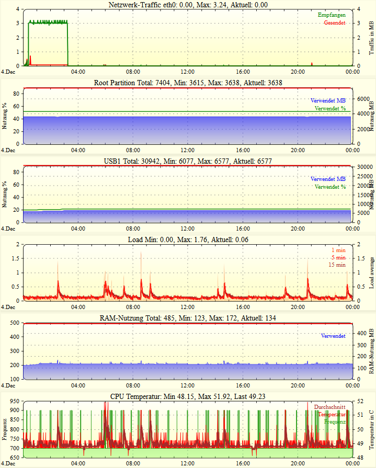Select Verwendet % legend in USB1 graph
The width and height of the screenshot is (376, 468).
click(x=330, y=187)
